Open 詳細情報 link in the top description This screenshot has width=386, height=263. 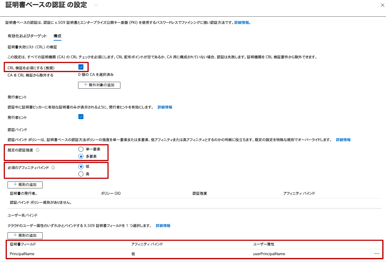242,23
